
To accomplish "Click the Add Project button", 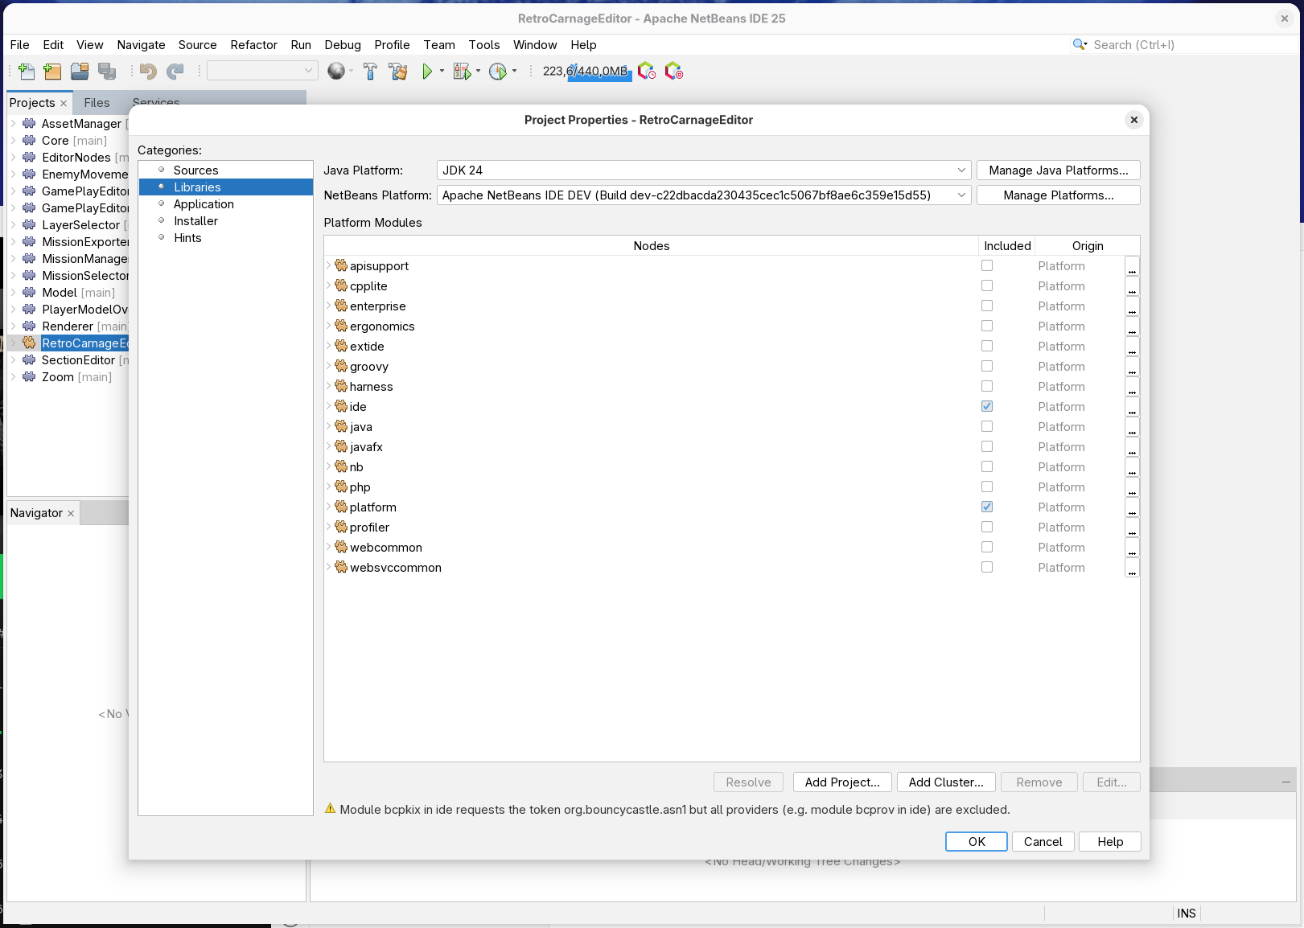I will (842, 782).
